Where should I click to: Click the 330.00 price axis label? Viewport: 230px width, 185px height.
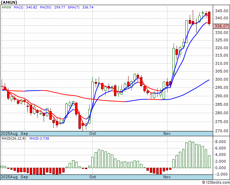(222, 33)
